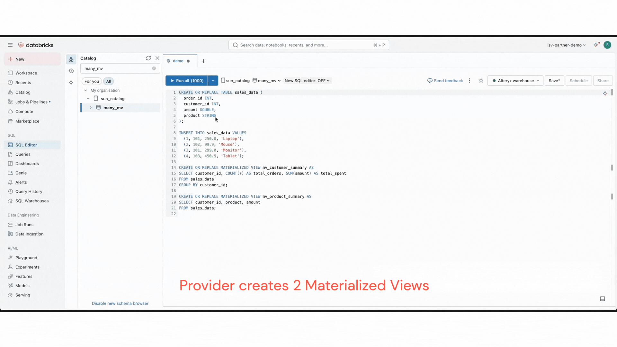
Task: Expand the many_mv schema node
Action: [91, 108]
